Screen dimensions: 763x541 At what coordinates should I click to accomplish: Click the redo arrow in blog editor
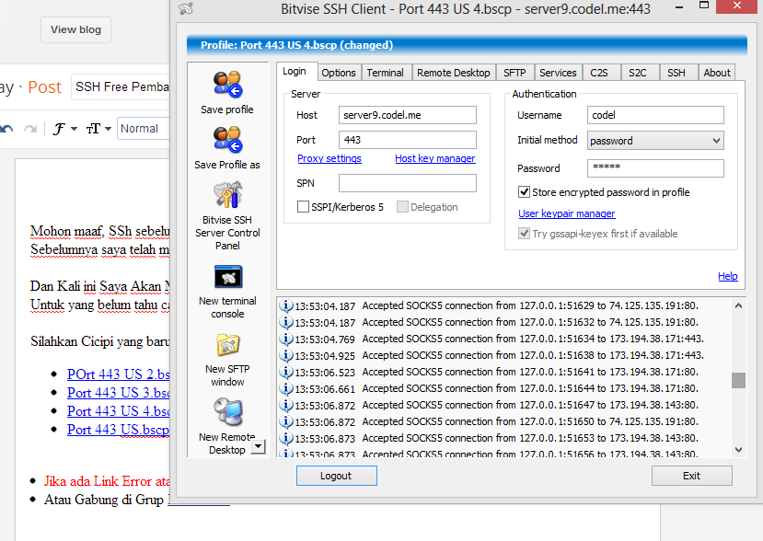tap(30, 129)
